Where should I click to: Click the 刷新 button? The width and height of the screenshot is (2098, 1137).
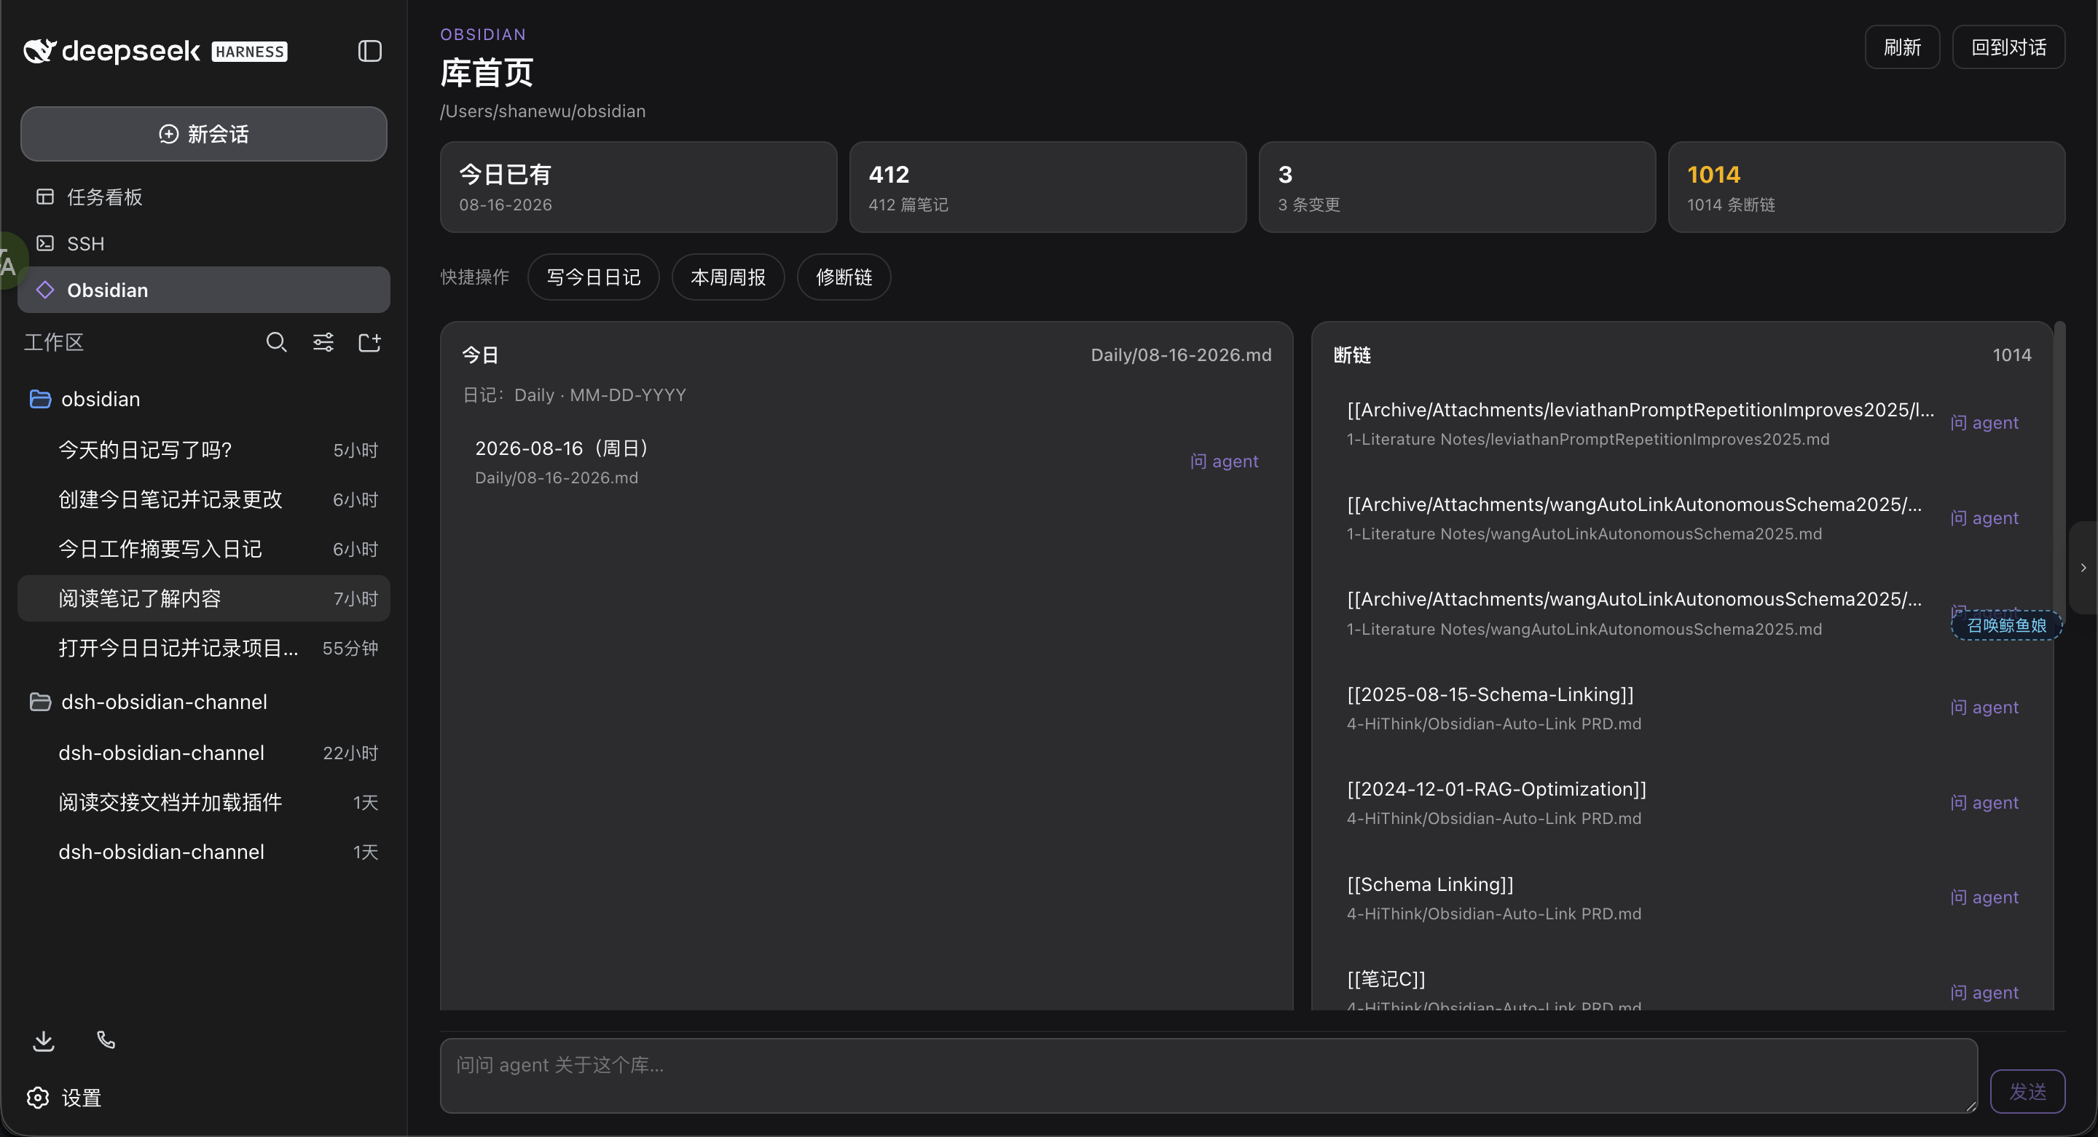(1902, 47)
